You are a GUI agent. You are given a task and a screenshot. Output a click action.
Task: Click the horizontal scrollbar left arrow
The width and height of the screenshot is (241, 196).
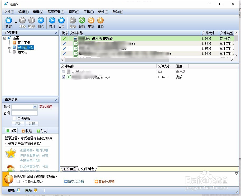[62, 60]
